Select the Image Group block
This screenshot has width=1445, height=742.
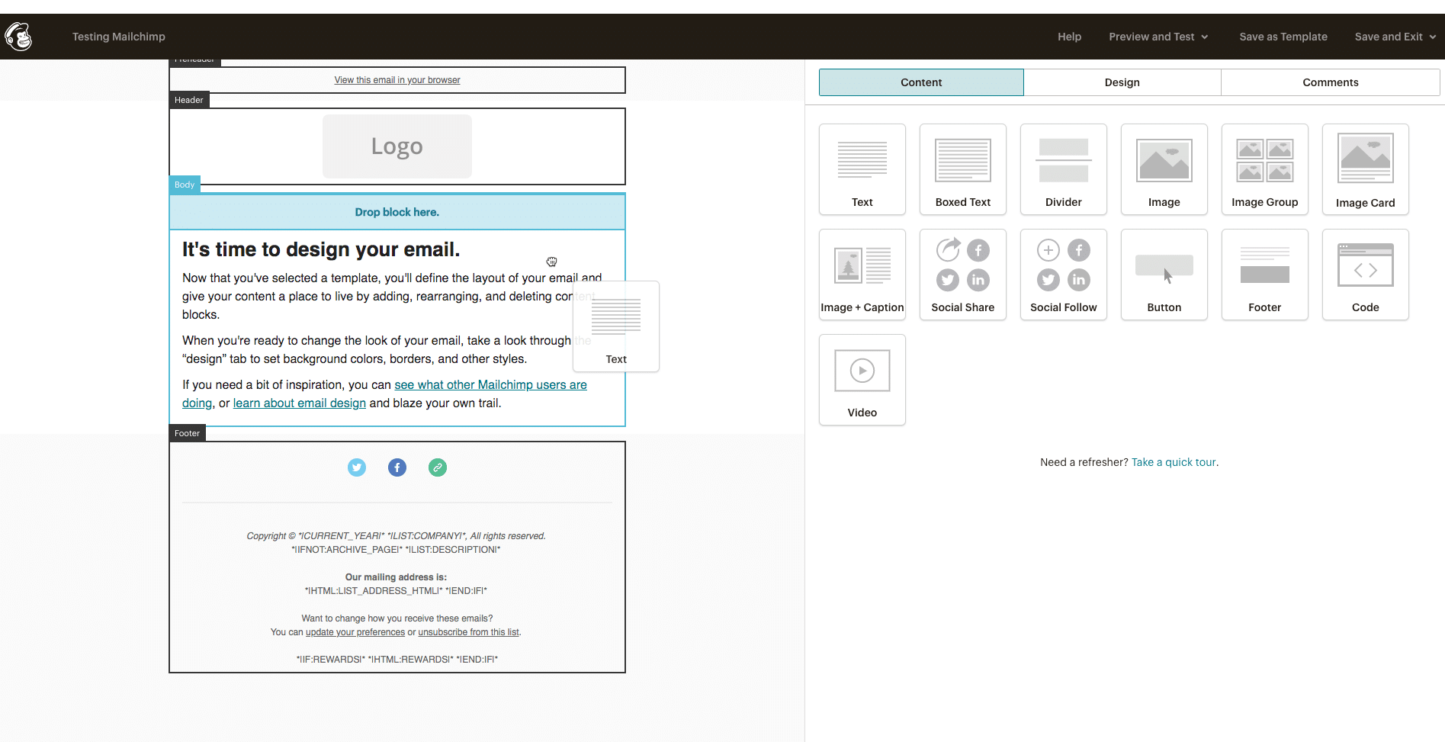[1264, 168]
